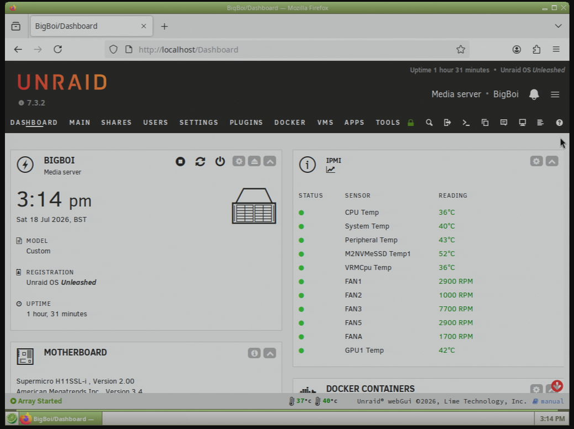The width and height of the screenshot is (574, 429).
Task: Open the Plugins tab
Action: 246,123
